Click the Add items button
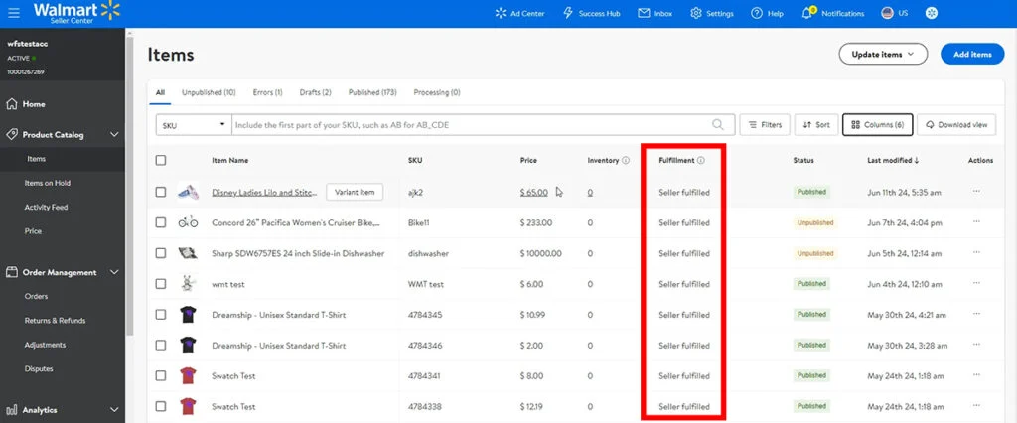1017x423 pixels. 972,55
